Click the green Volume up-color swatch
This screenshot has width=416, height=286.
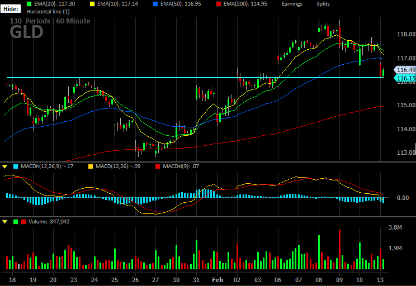click(x=16, y=222)
